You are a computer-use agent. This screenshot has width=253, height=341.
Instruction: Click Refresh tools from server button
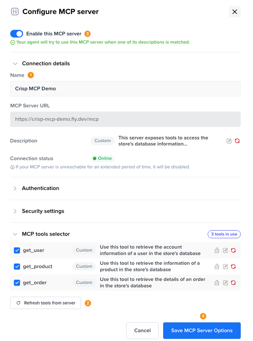pos(46,303)
